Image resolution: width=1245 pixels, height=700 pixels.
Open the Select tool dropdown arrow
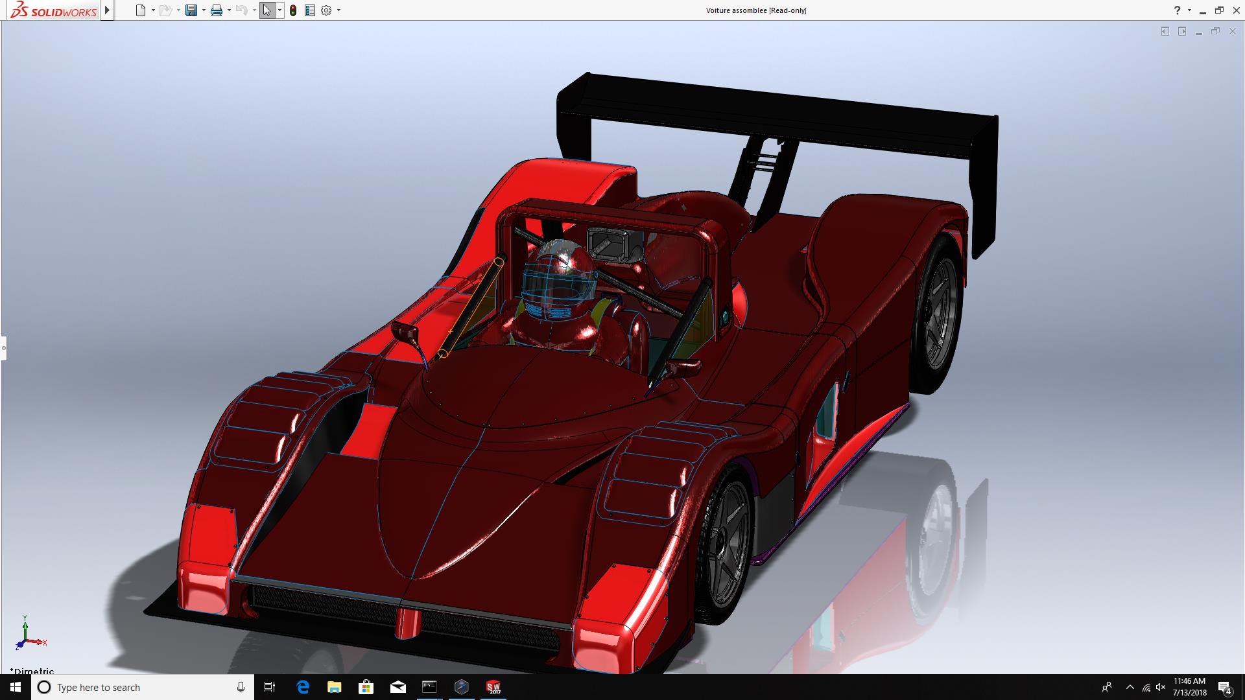[279, 10]
